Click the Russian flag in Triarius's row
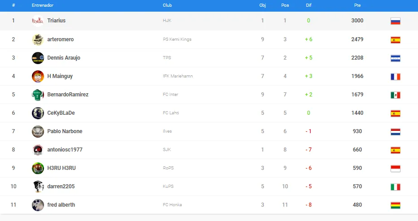 point(396,21)
